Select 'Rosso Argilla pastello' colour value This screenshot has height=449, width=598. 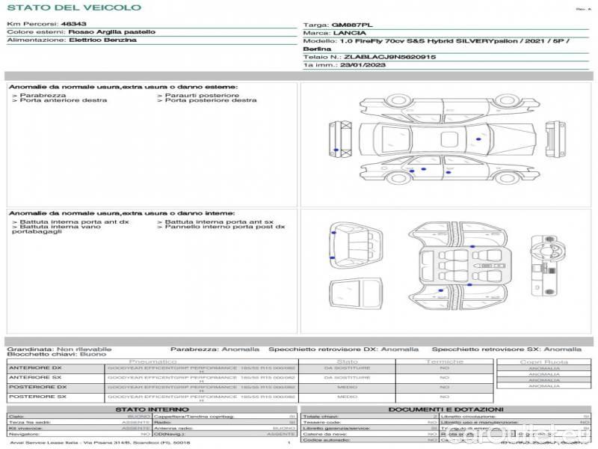click(111, 32)
